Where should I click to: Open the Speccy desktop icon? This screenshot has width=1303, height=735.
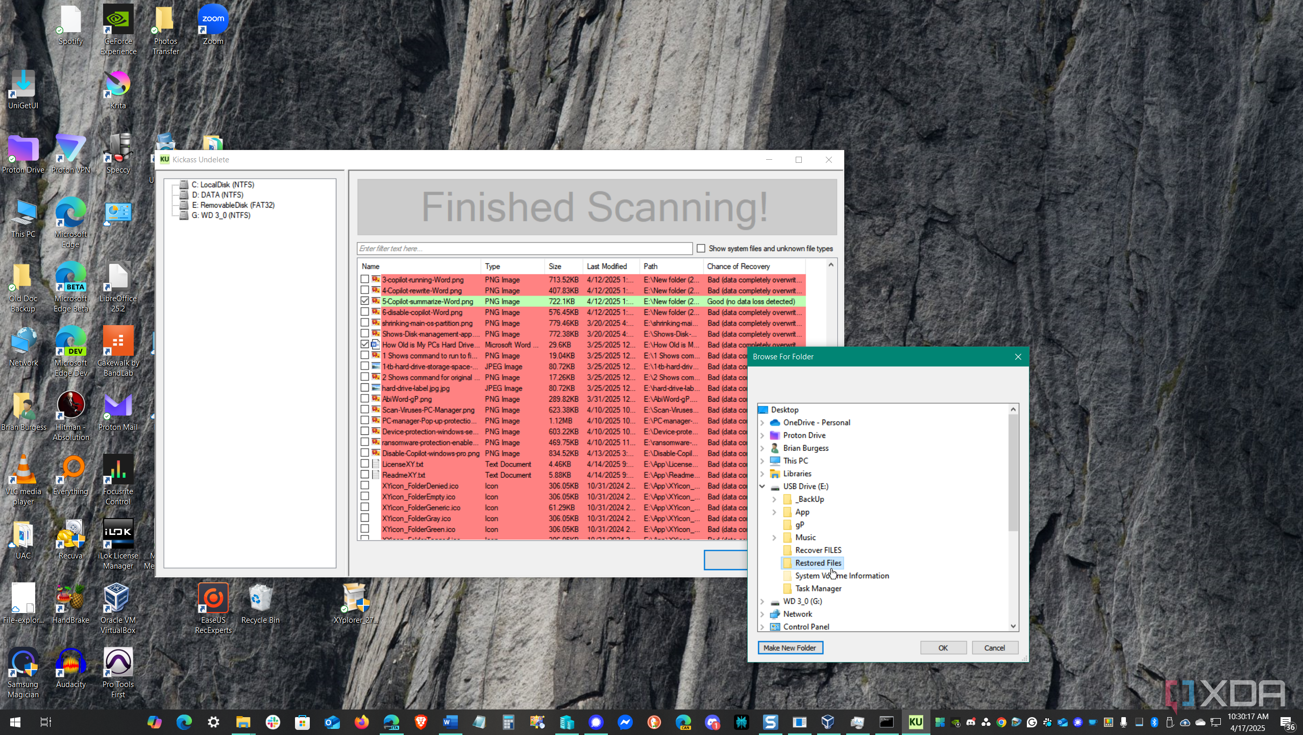coord(118,154)
